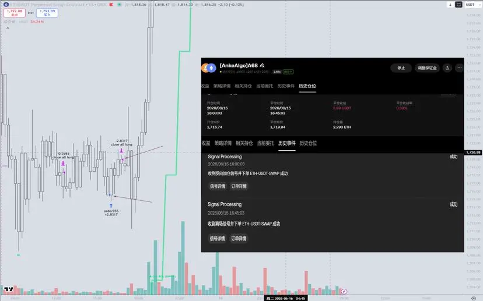
Task: Click the dark square icon left of USDT
Action: click(459, 5)
